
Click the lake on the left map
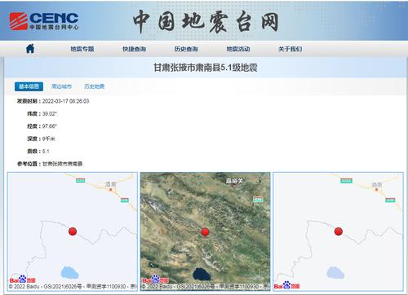click(x=69, y=273)
